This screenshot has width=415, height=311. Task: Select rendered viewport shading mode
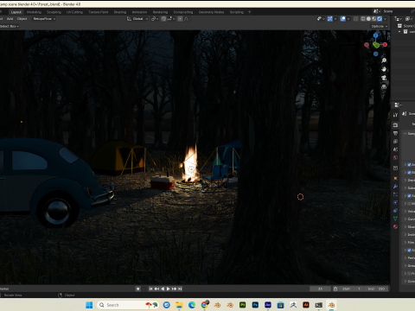point(380,19)
